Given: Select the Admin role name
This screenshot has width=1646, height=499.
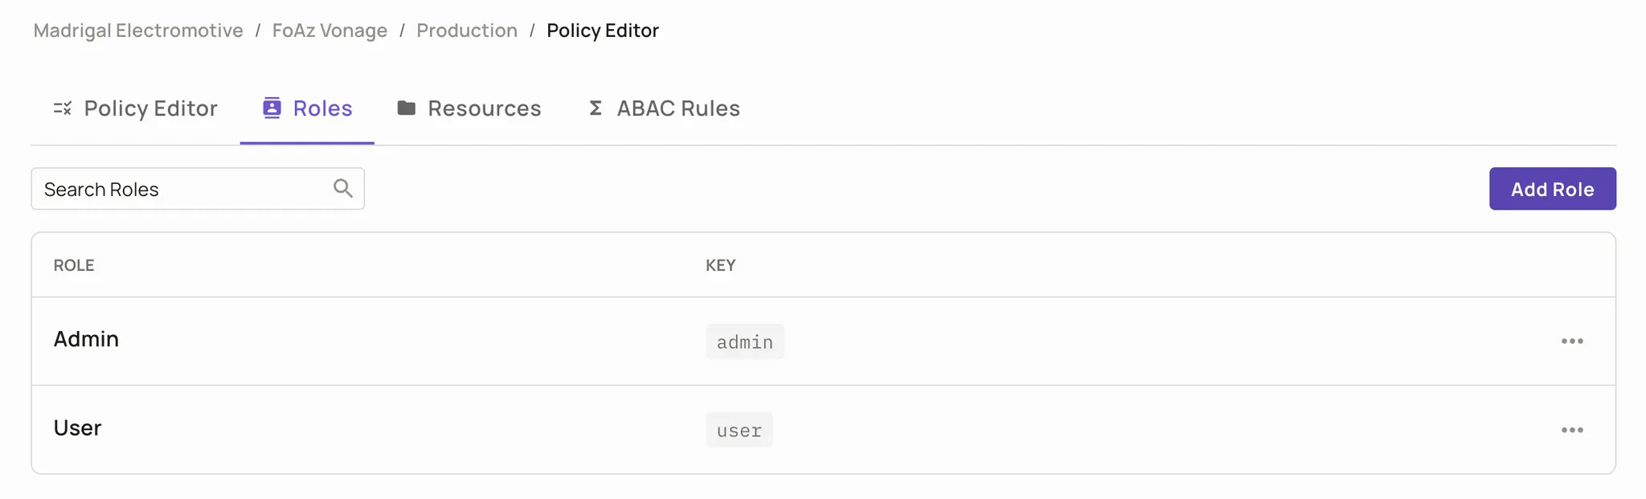Looking at the screenshot, I should click(86, 339).
